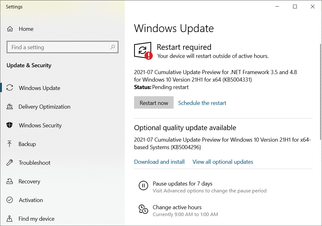The image size is (322, 226).
Task: Click Schedule the restart link
Action: [x=202, y=103]
